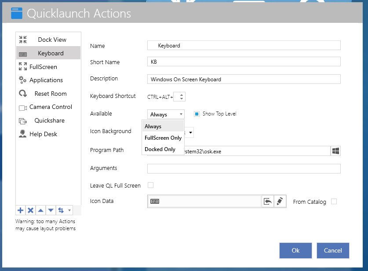
Task: Select Reset Room action entry
Action: 48,94
